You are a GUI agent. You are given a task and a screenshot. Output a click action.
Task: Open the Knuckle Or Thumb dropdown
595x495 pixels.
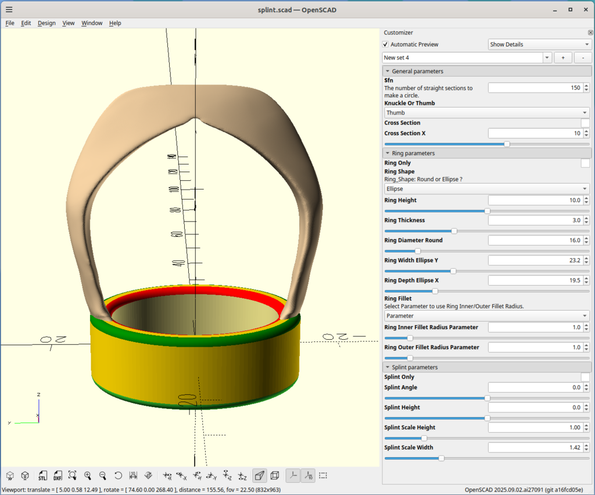point(486,113)
